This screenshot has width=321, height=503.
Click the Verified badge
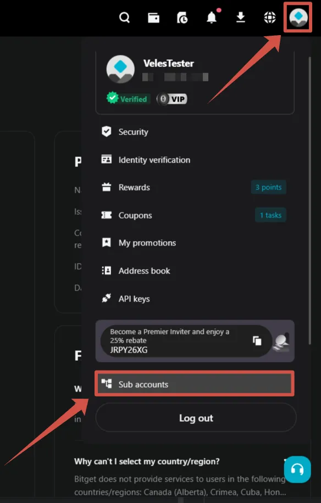pos(128,99)
